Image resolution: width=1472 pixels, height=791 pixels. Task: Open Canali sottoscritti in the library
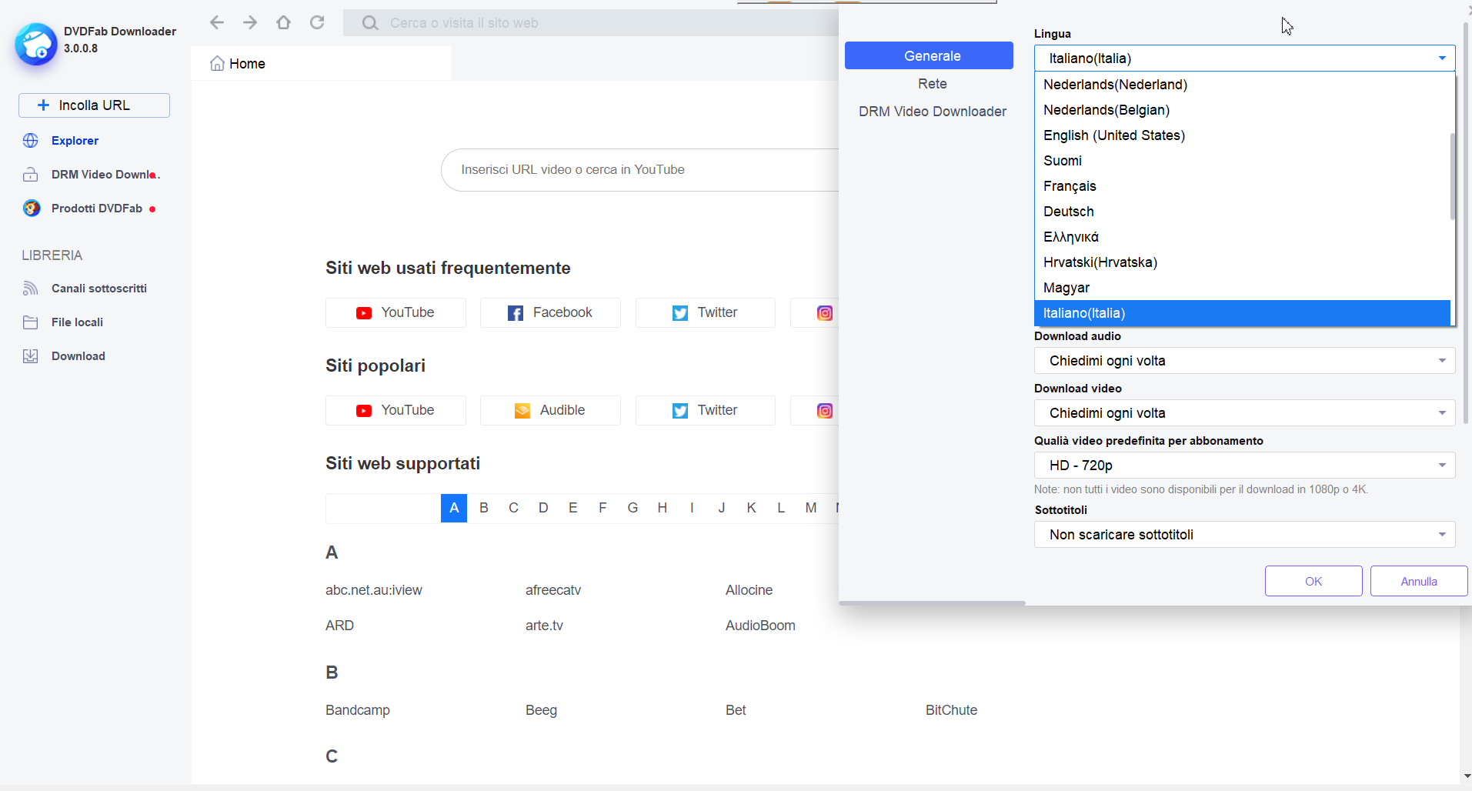click(99, 289)
